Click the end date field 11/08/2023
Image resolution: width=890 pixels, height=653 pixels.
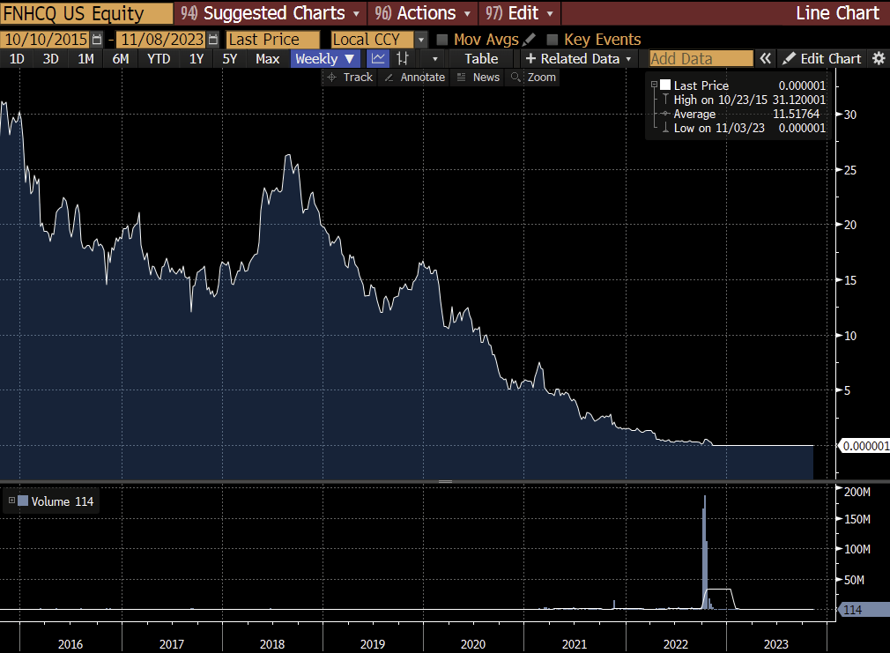(x=162, y=39)
